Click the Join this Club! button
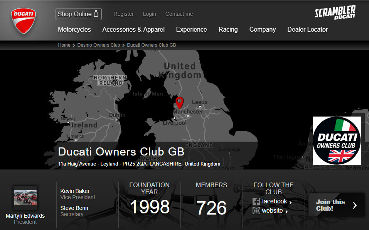The height and width of the screenshot is (230, 369). 336,205
